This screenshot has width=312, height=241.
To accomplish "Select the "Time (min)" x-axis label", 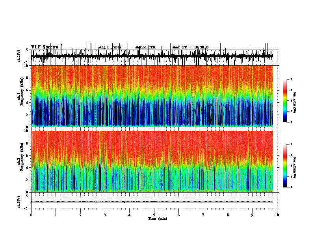I will (158, 219).
